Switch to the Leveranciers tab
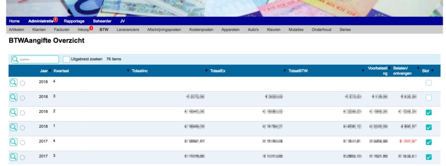 (x=128, y=29)
